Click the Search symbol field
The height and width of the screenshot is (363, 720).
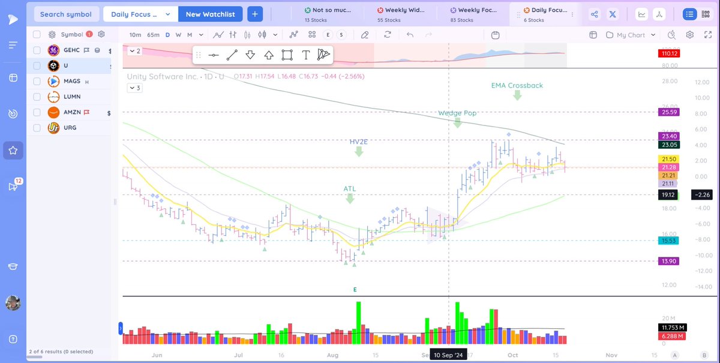tap(66, 14)
